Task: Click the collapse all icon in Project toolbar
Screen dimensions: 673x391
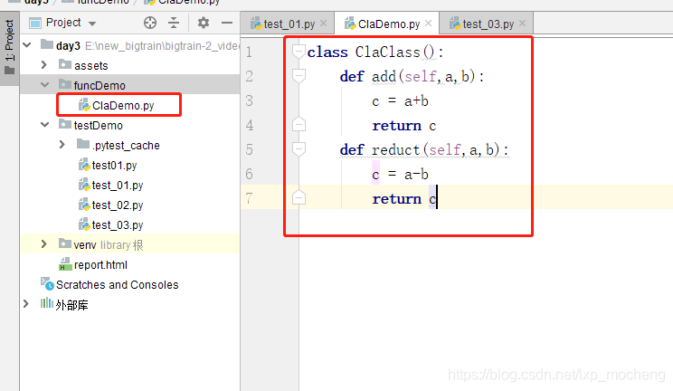Action: click(x=174, y=23)
